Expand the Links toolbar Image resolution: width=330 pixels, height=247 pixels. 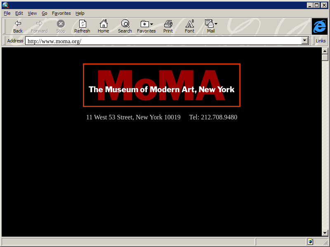tap(321, 41)
